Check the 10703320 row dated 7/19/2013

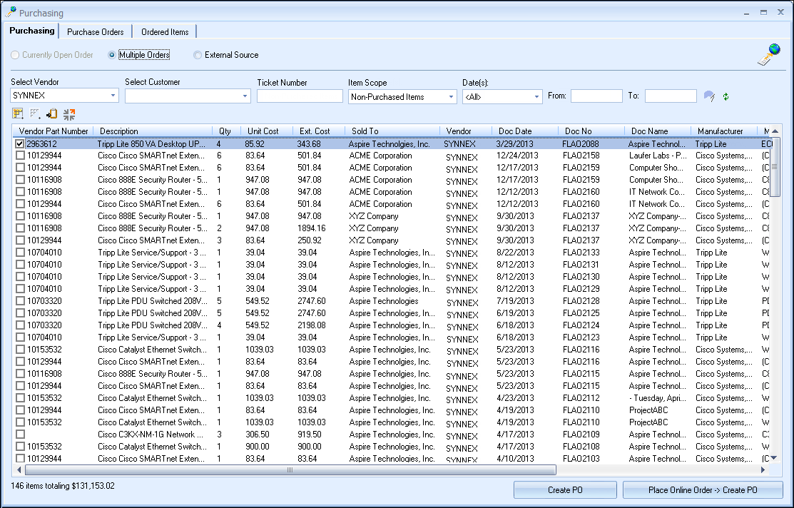pyautogui.click(x=20, y=301)
